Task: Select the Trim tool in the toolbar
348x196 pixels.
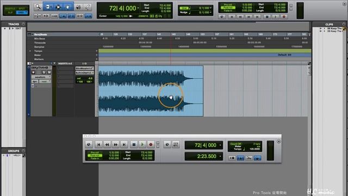Action: click(48, 7)
